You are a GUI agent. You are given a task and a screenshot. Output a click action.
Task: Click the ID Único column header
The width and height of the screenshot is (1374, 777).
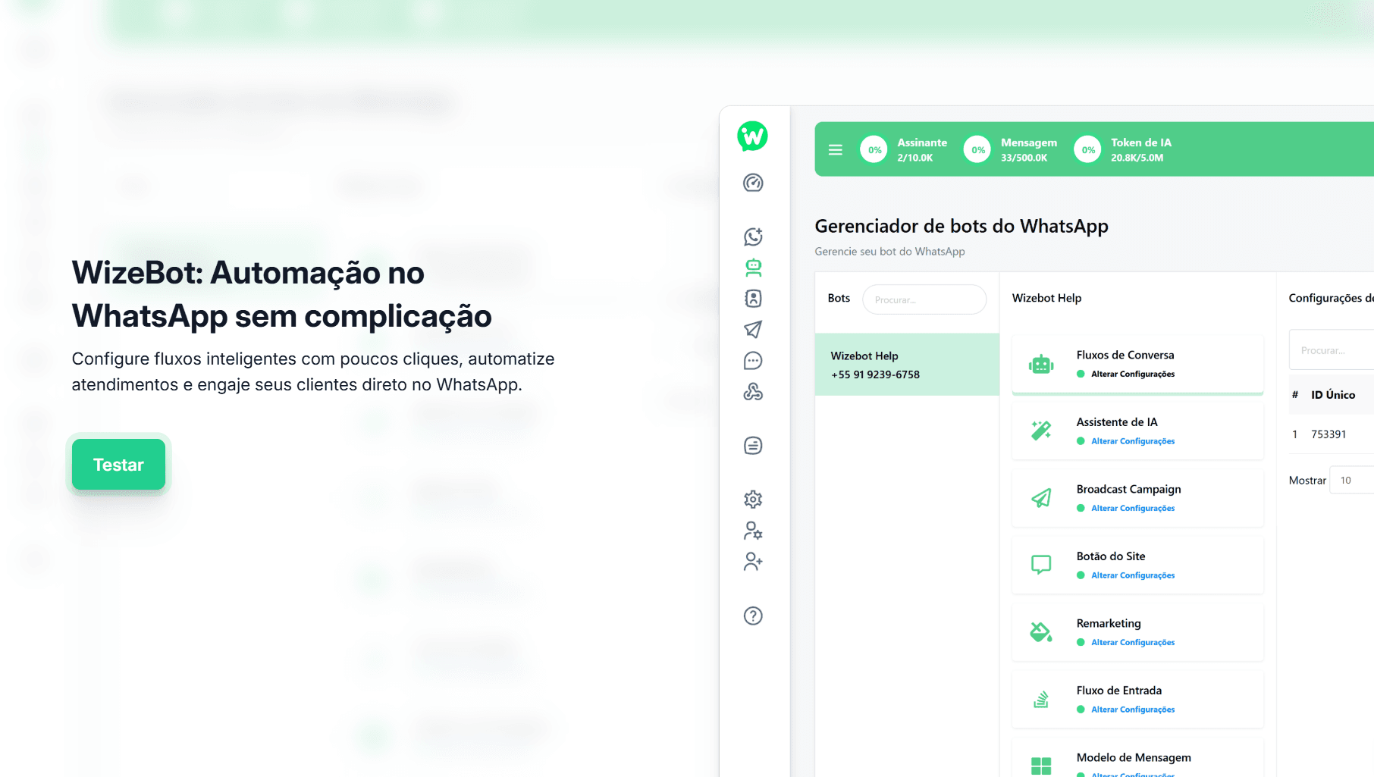pyautogui.click(x=1333, y=395)
